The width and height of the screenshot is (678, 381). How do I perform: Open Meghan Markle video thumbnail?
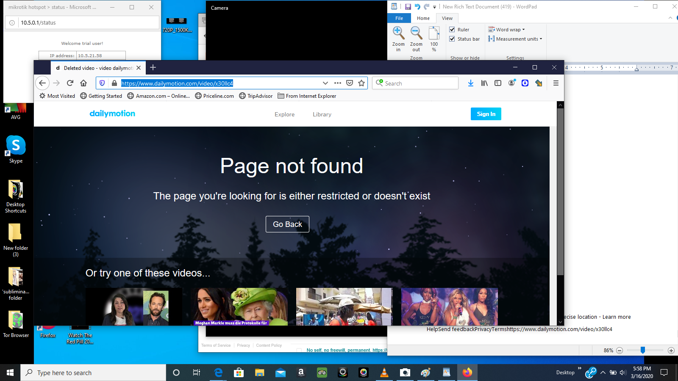[x=239, y=306]
